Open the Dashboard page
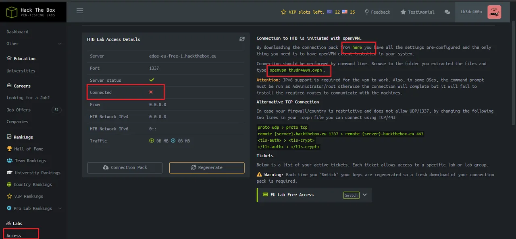This screenshot has width=516, height=239. [x=17, y=32]
